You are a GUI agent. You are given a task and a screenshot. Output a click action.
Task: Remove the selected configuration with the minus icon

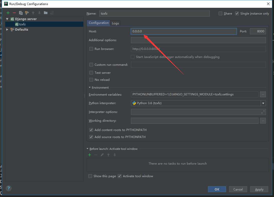[14, 13]
